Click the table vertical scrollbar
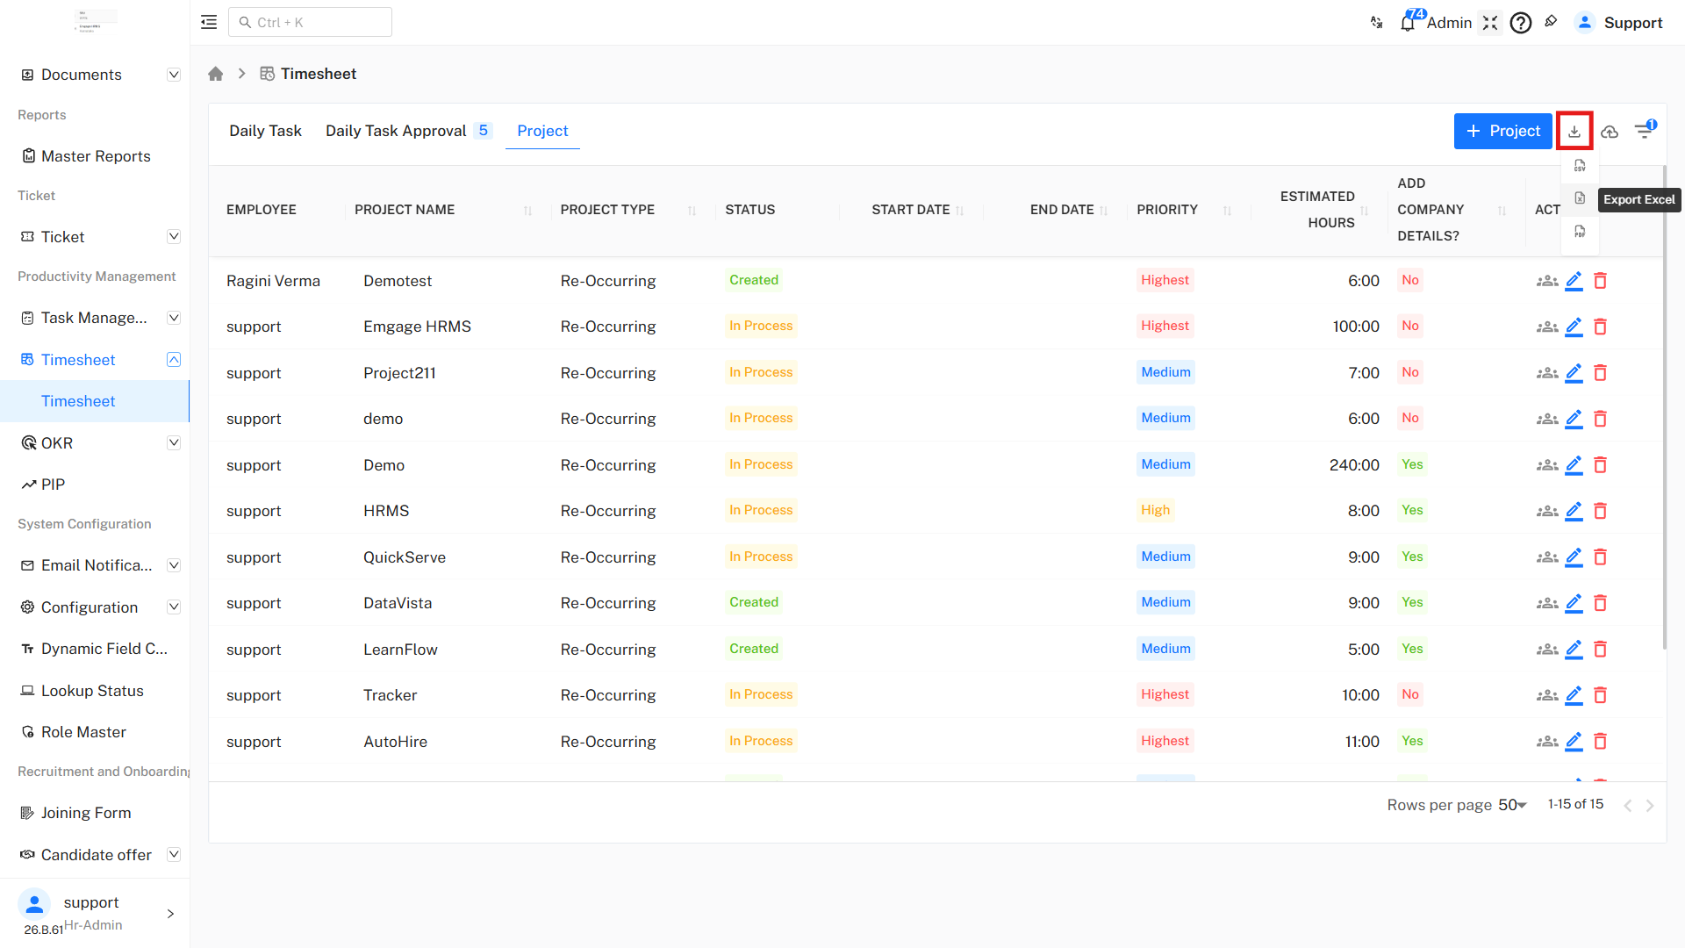The image size is (1685, 948). [1664, 408]
